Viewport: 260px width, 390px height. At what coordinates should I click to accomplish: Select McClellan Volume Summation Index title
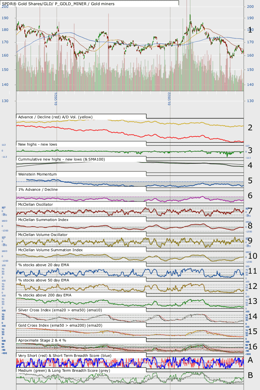50,250
